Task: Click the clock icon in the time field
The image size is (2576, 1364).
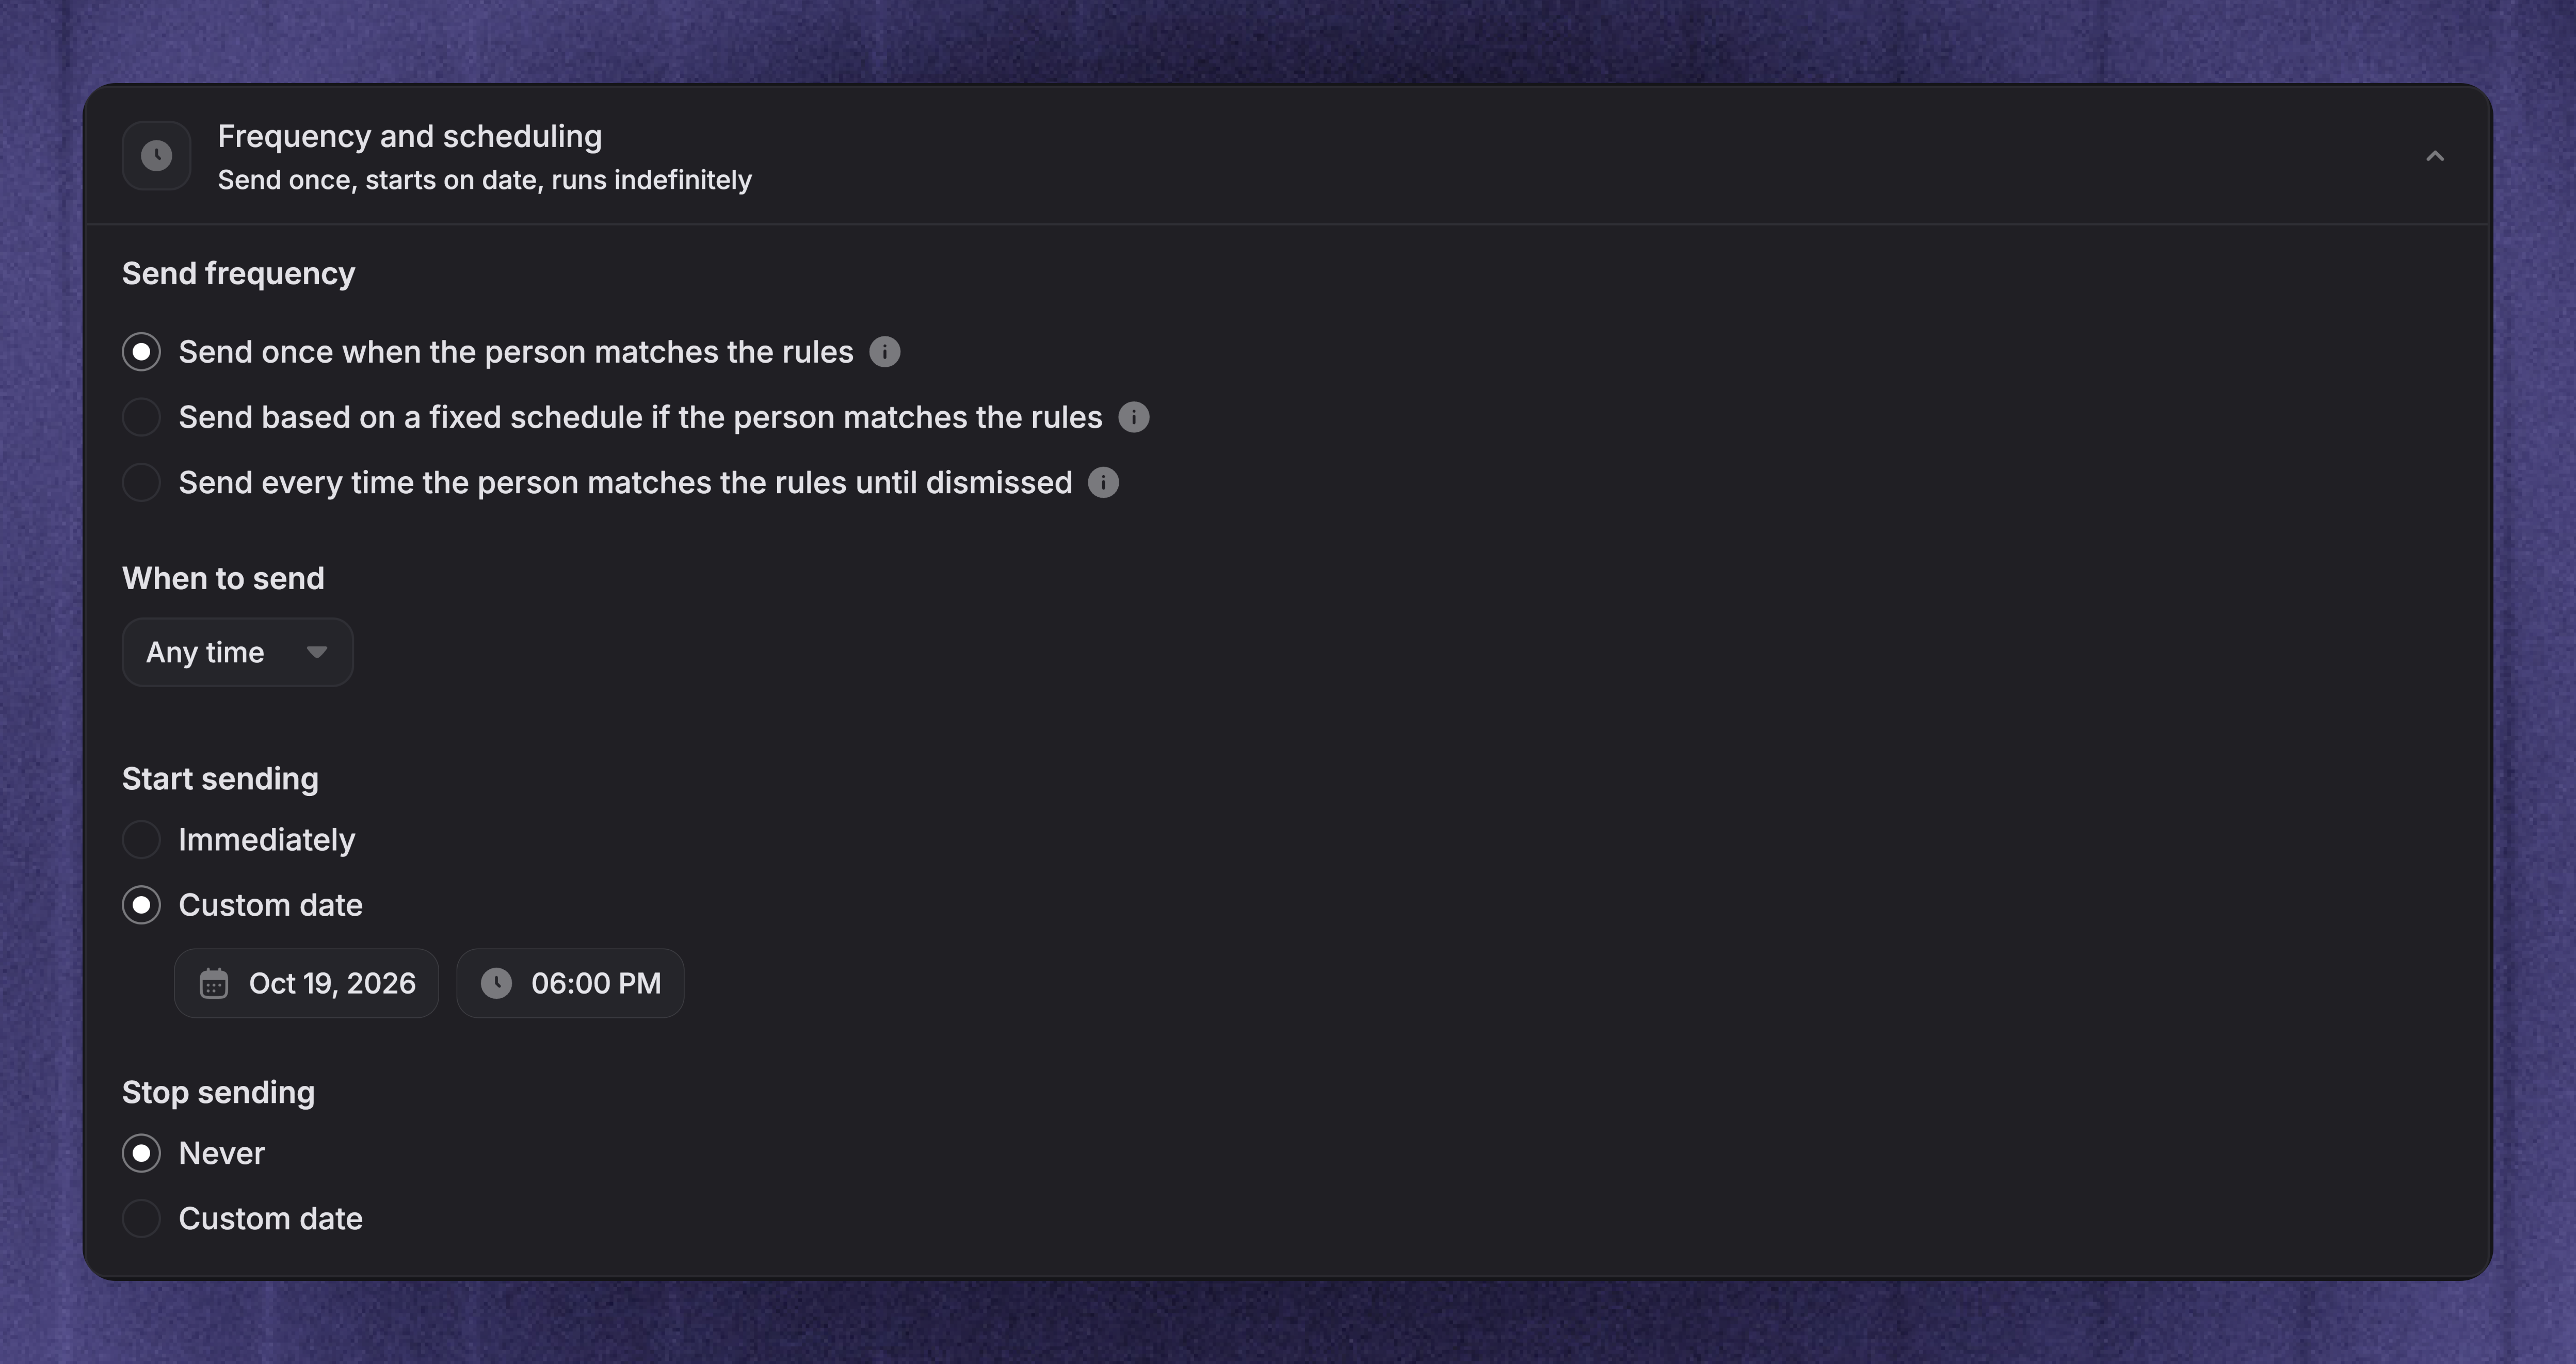Action: (496, 984)
